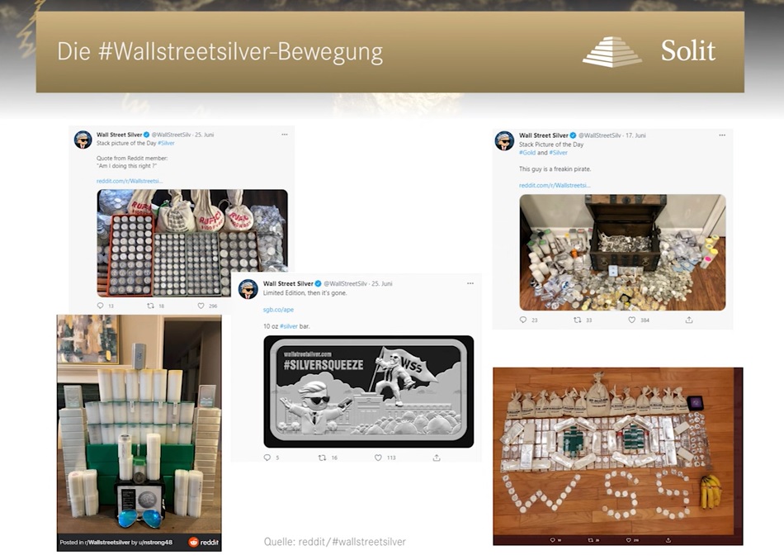Open the three-dot menu on the June 17 tweet
Screen dimensions: 784x560
coord(722,135)
